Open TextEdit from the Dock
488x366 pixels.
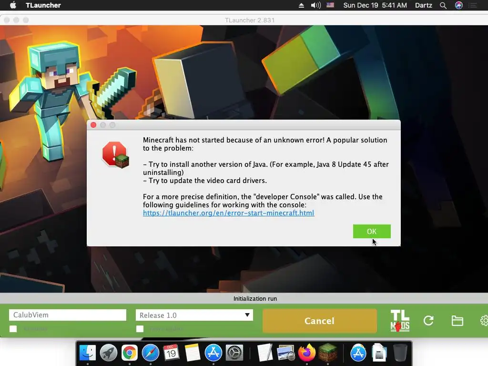click(265, 353)
